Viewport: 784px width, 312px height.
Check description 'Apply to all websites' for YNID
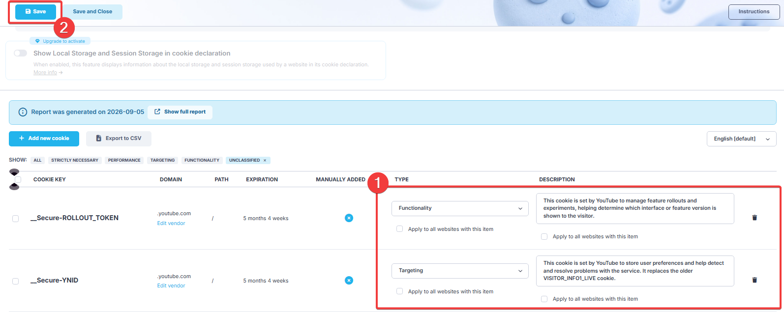pos(544,299)
